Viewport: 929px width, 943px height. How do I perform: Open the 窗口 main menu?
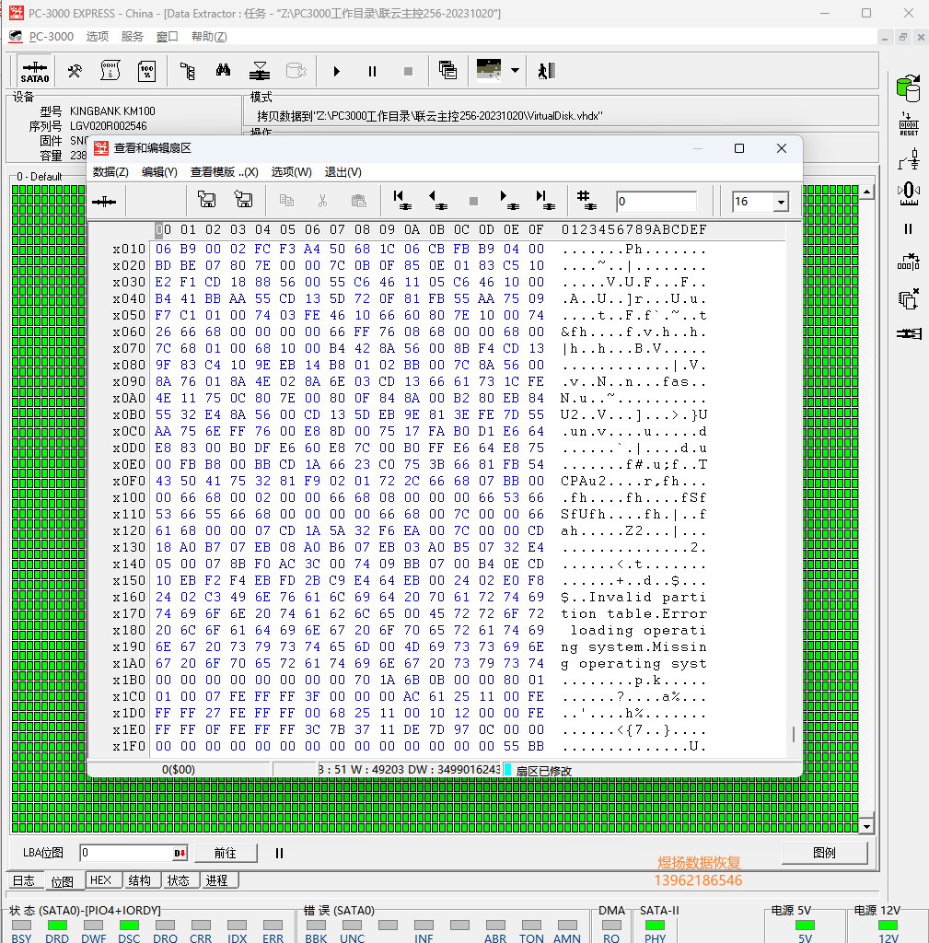pyautogui.click(x=168, y=37)
